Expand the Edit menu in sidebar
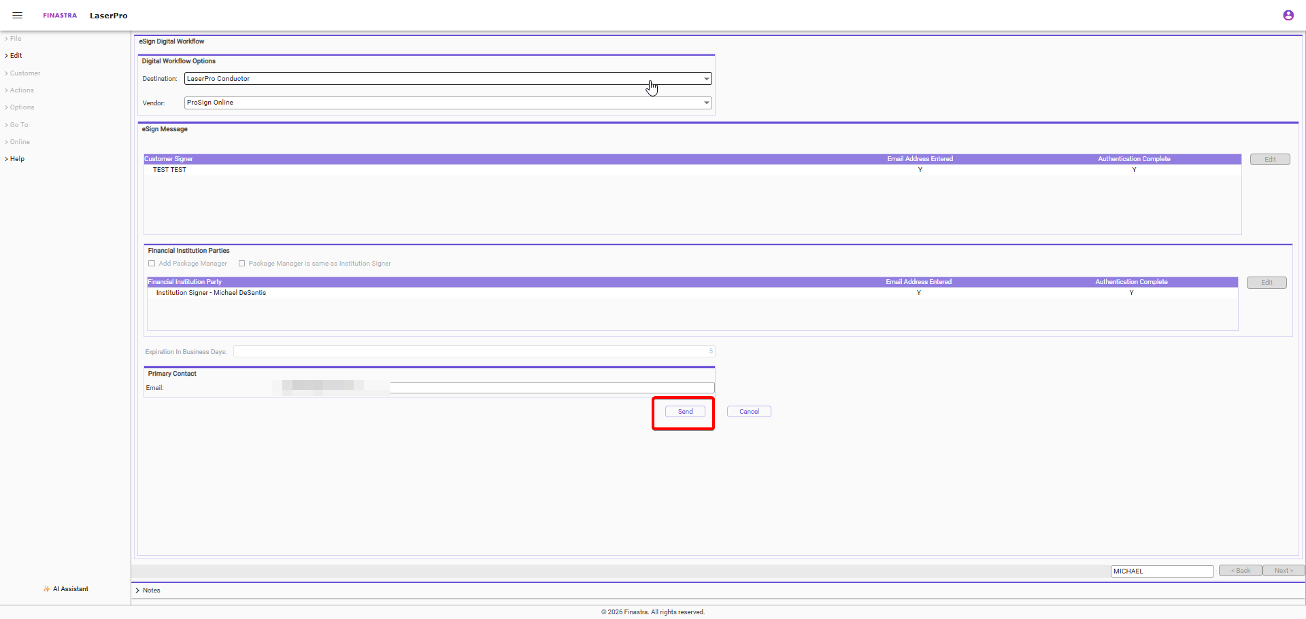The height and width of the screenshot is (619, 1306). click(16, 56)
